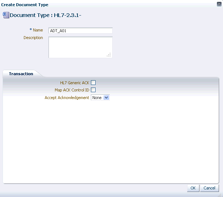Click the Cancel button

(209, 188)
